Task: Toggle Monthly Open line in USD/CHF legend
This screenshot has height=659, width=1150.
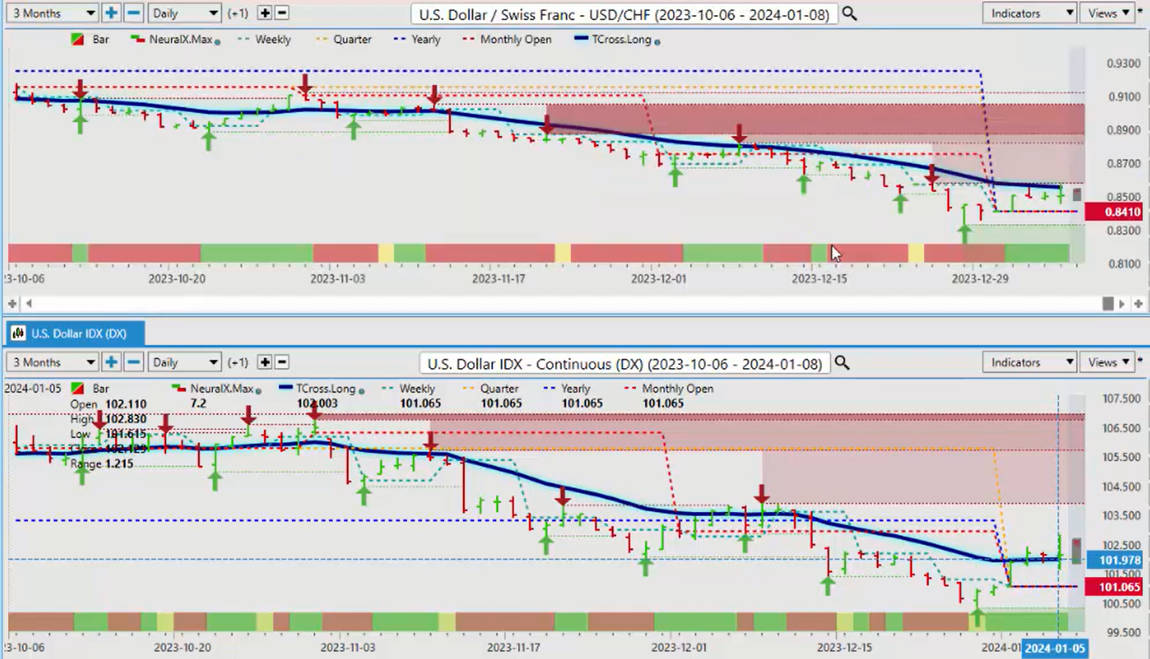Action: (506, 39)
